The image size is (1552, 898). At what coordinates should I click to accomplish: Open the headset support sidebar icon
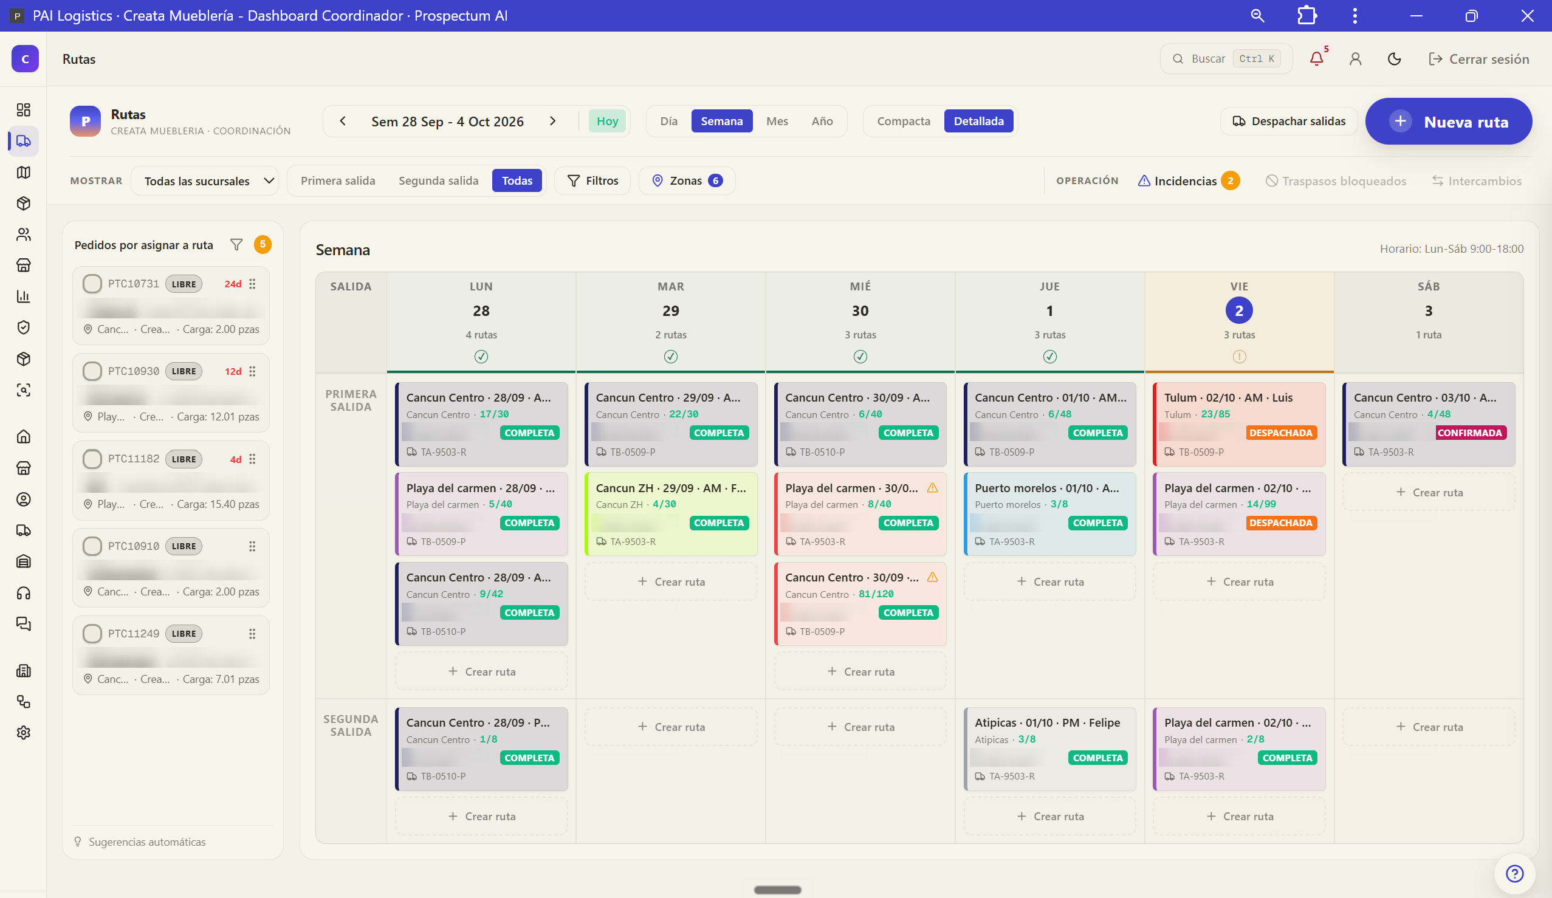point(24,592)
